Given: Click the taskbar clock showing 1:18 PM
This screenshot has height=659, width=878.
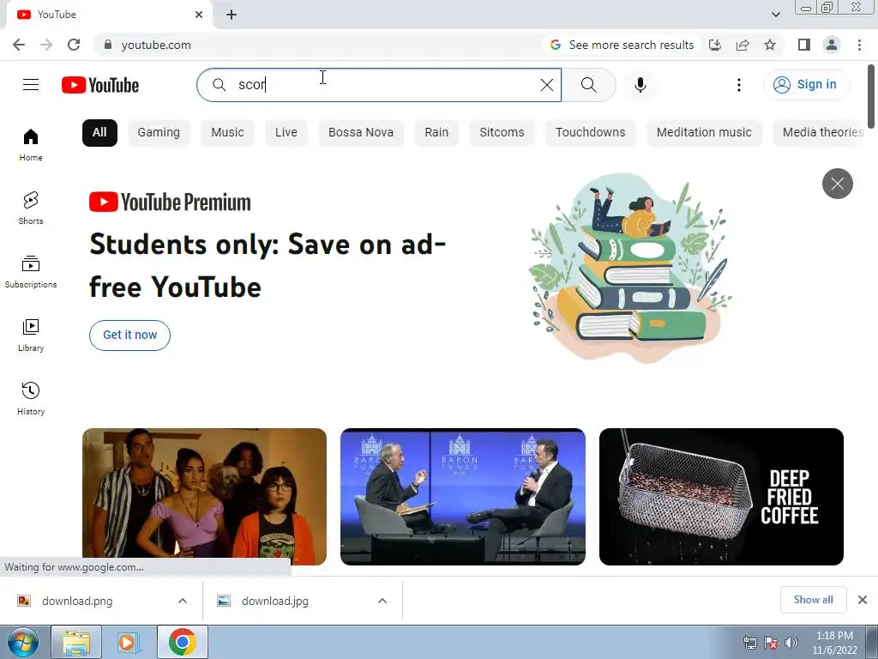Looking at the screenshot, I should tap(834, 643).
